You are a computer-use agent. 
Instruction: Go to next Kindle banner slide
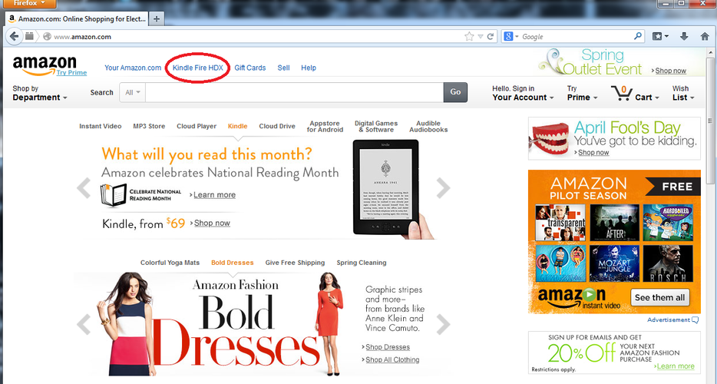pos(443,187)
